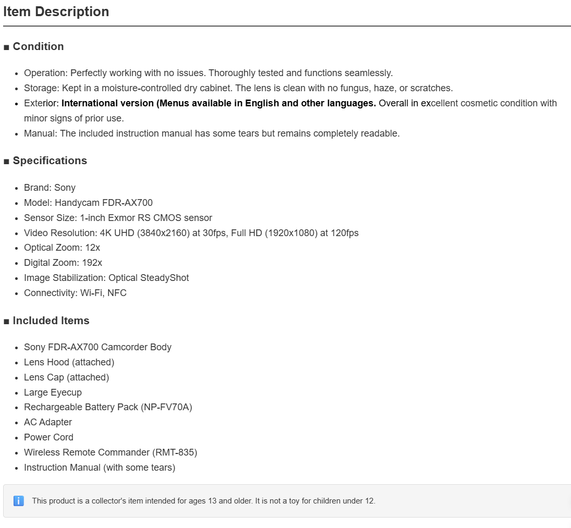Click the 'Manual: The included instruction manual' line
Viewport: 571px width, 528px height.
[x=212, y=133]
